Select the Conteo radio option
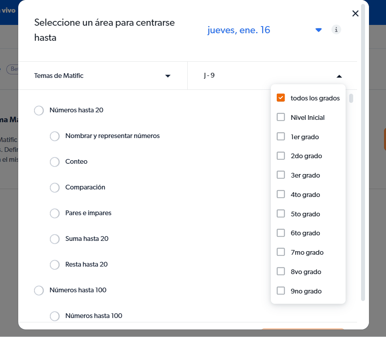 pos(55,162)
